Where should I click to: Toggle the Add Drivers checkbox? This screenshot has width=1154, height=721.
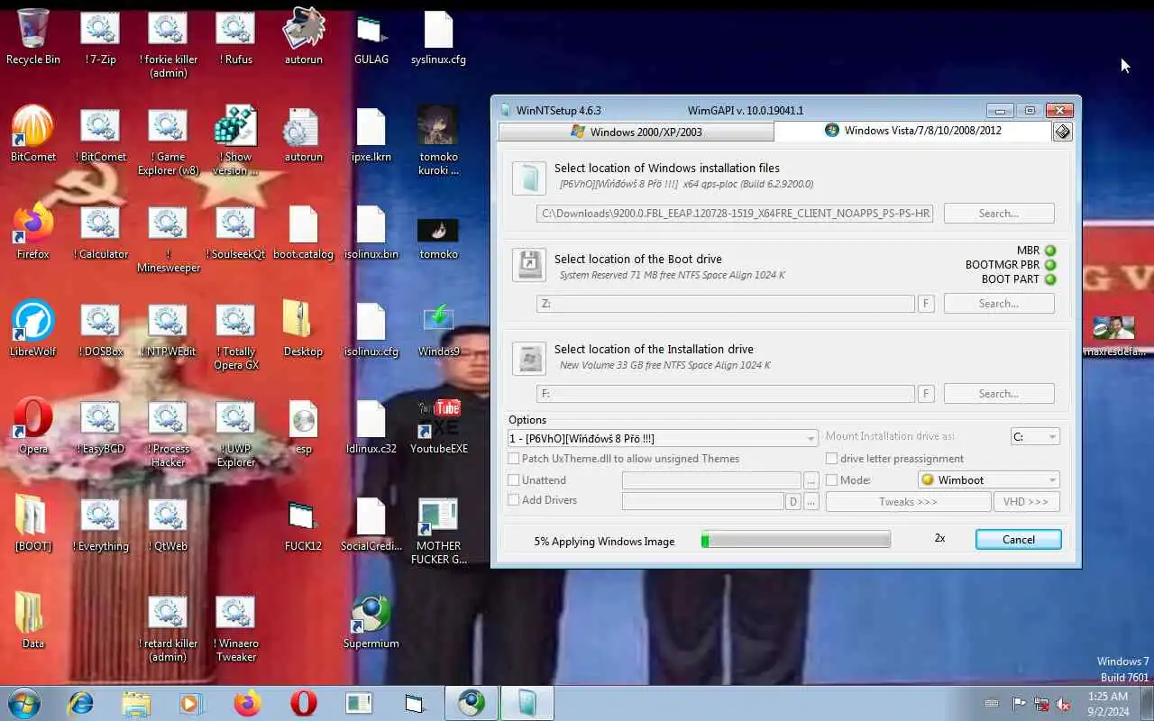click(514, 500)
